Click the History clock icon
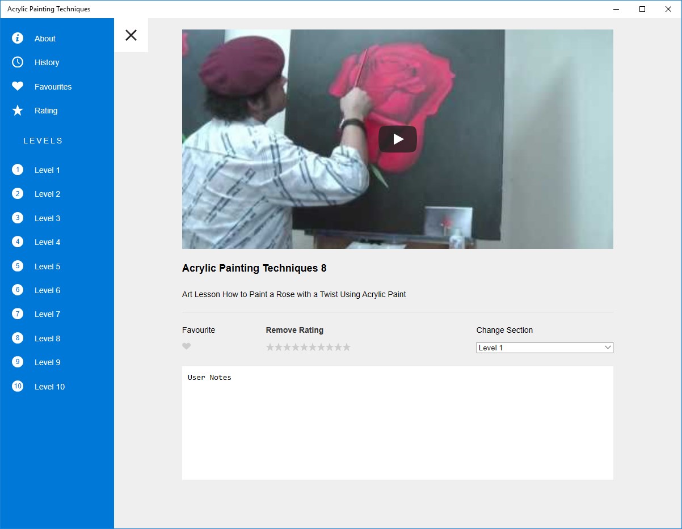Screen dimensions: 682x529 [x=18, y=62]
